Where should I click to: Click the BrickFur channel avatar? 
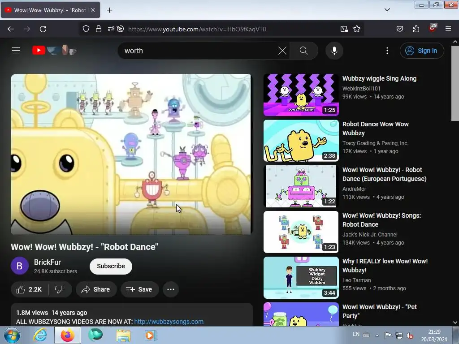(20, 266)
